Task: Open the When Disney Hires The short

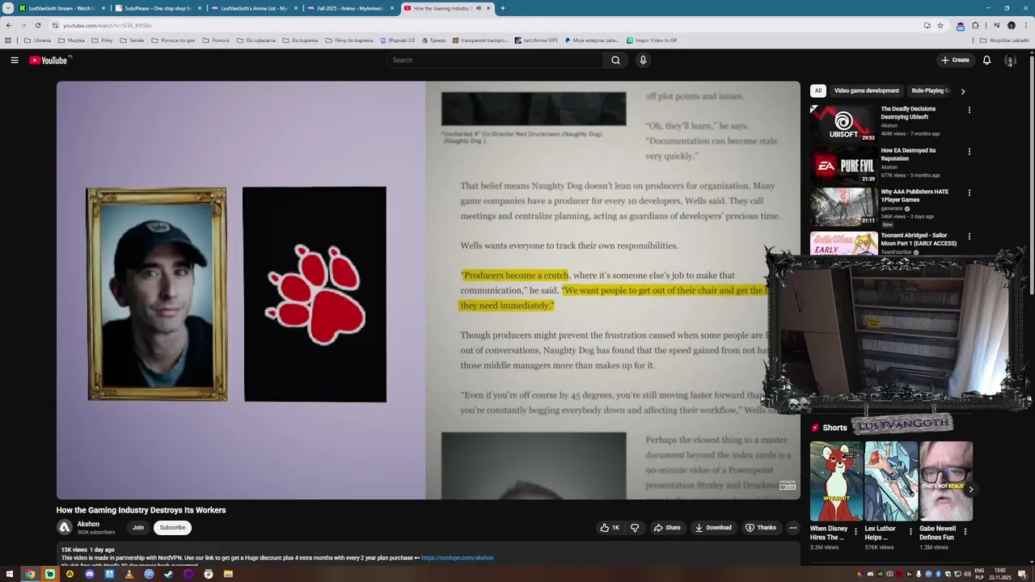Action: (x=836, y=481)
